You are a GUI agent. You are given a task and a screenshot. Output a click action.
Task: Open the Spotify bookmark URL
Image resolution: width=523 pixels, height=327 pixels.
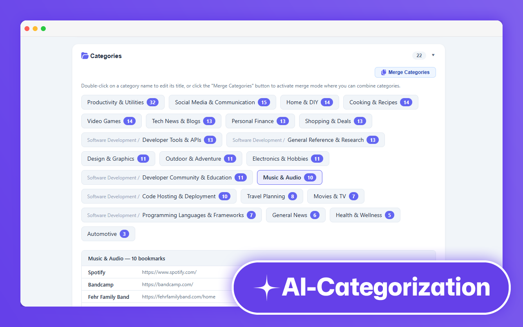[169, 272]
